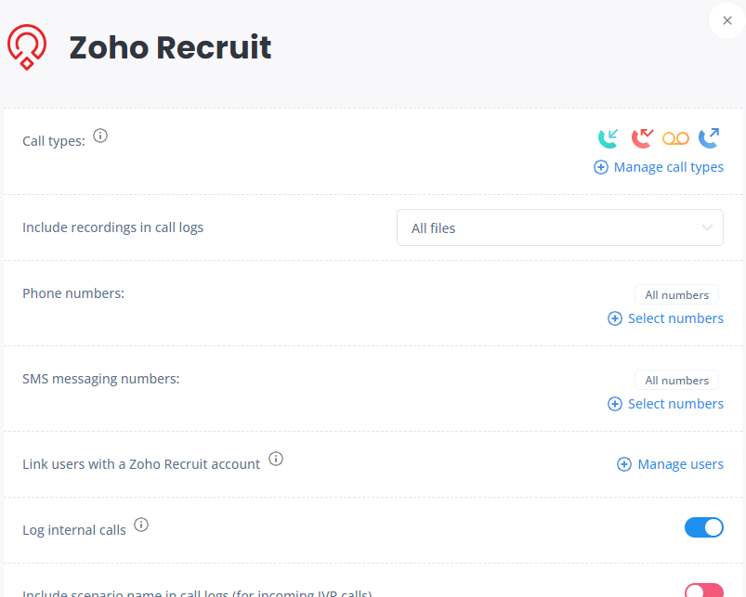Click the voicemail call type icon
This screenshot has width=746, height=597.
coord(675,138)
